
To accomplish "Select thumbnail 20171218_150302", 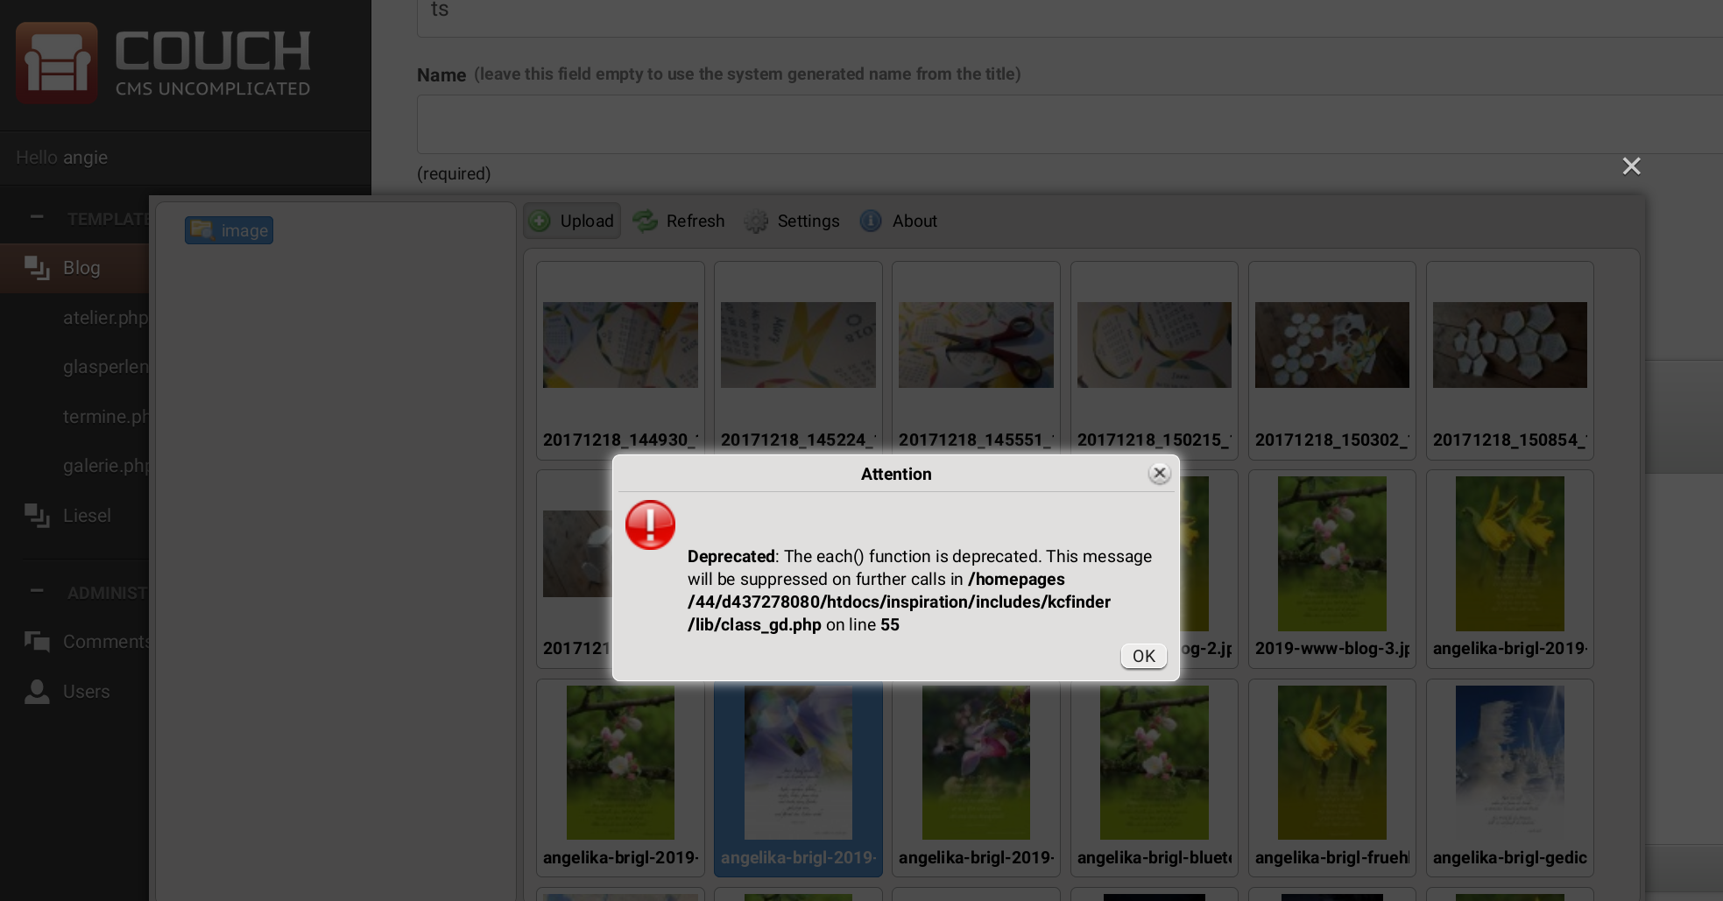I will pyautogui.click(x=1331, y=361).
